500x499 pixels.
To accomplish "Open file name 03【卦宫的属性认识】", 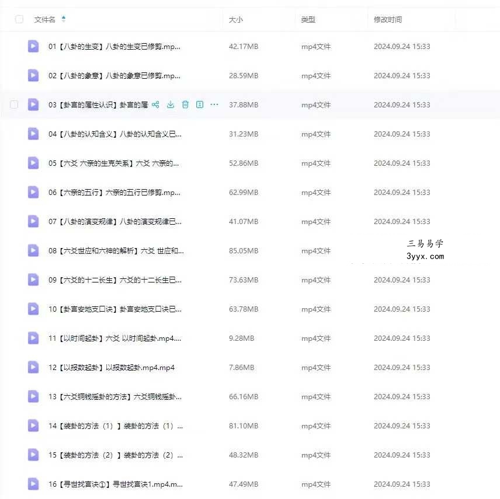I will click(98, 105).
